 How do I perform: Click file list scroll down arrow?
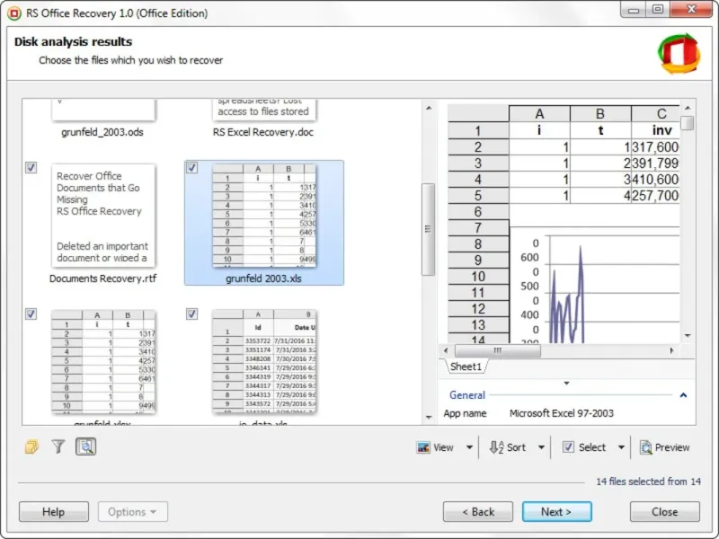[429, 417]
